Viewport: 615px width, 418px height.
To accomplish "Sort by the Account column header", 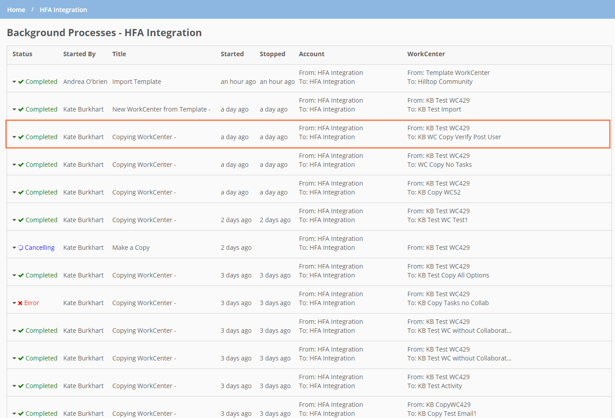I will tap(312, 54).
